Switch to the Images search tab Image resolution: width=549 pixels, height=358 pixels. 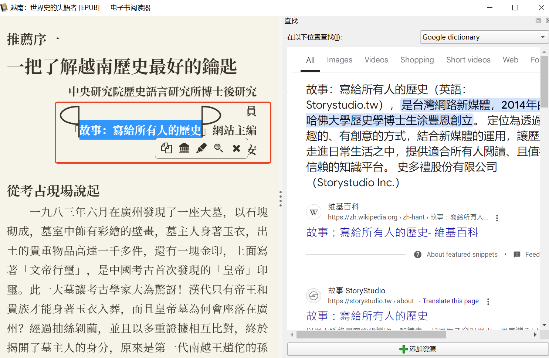(x=339, y=60)
